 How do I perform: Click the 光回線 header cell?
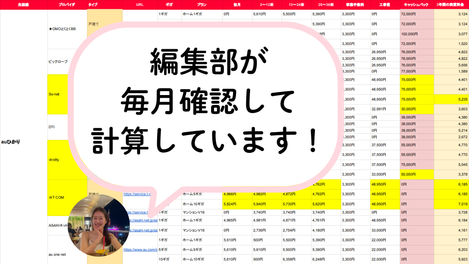(23, 5)
